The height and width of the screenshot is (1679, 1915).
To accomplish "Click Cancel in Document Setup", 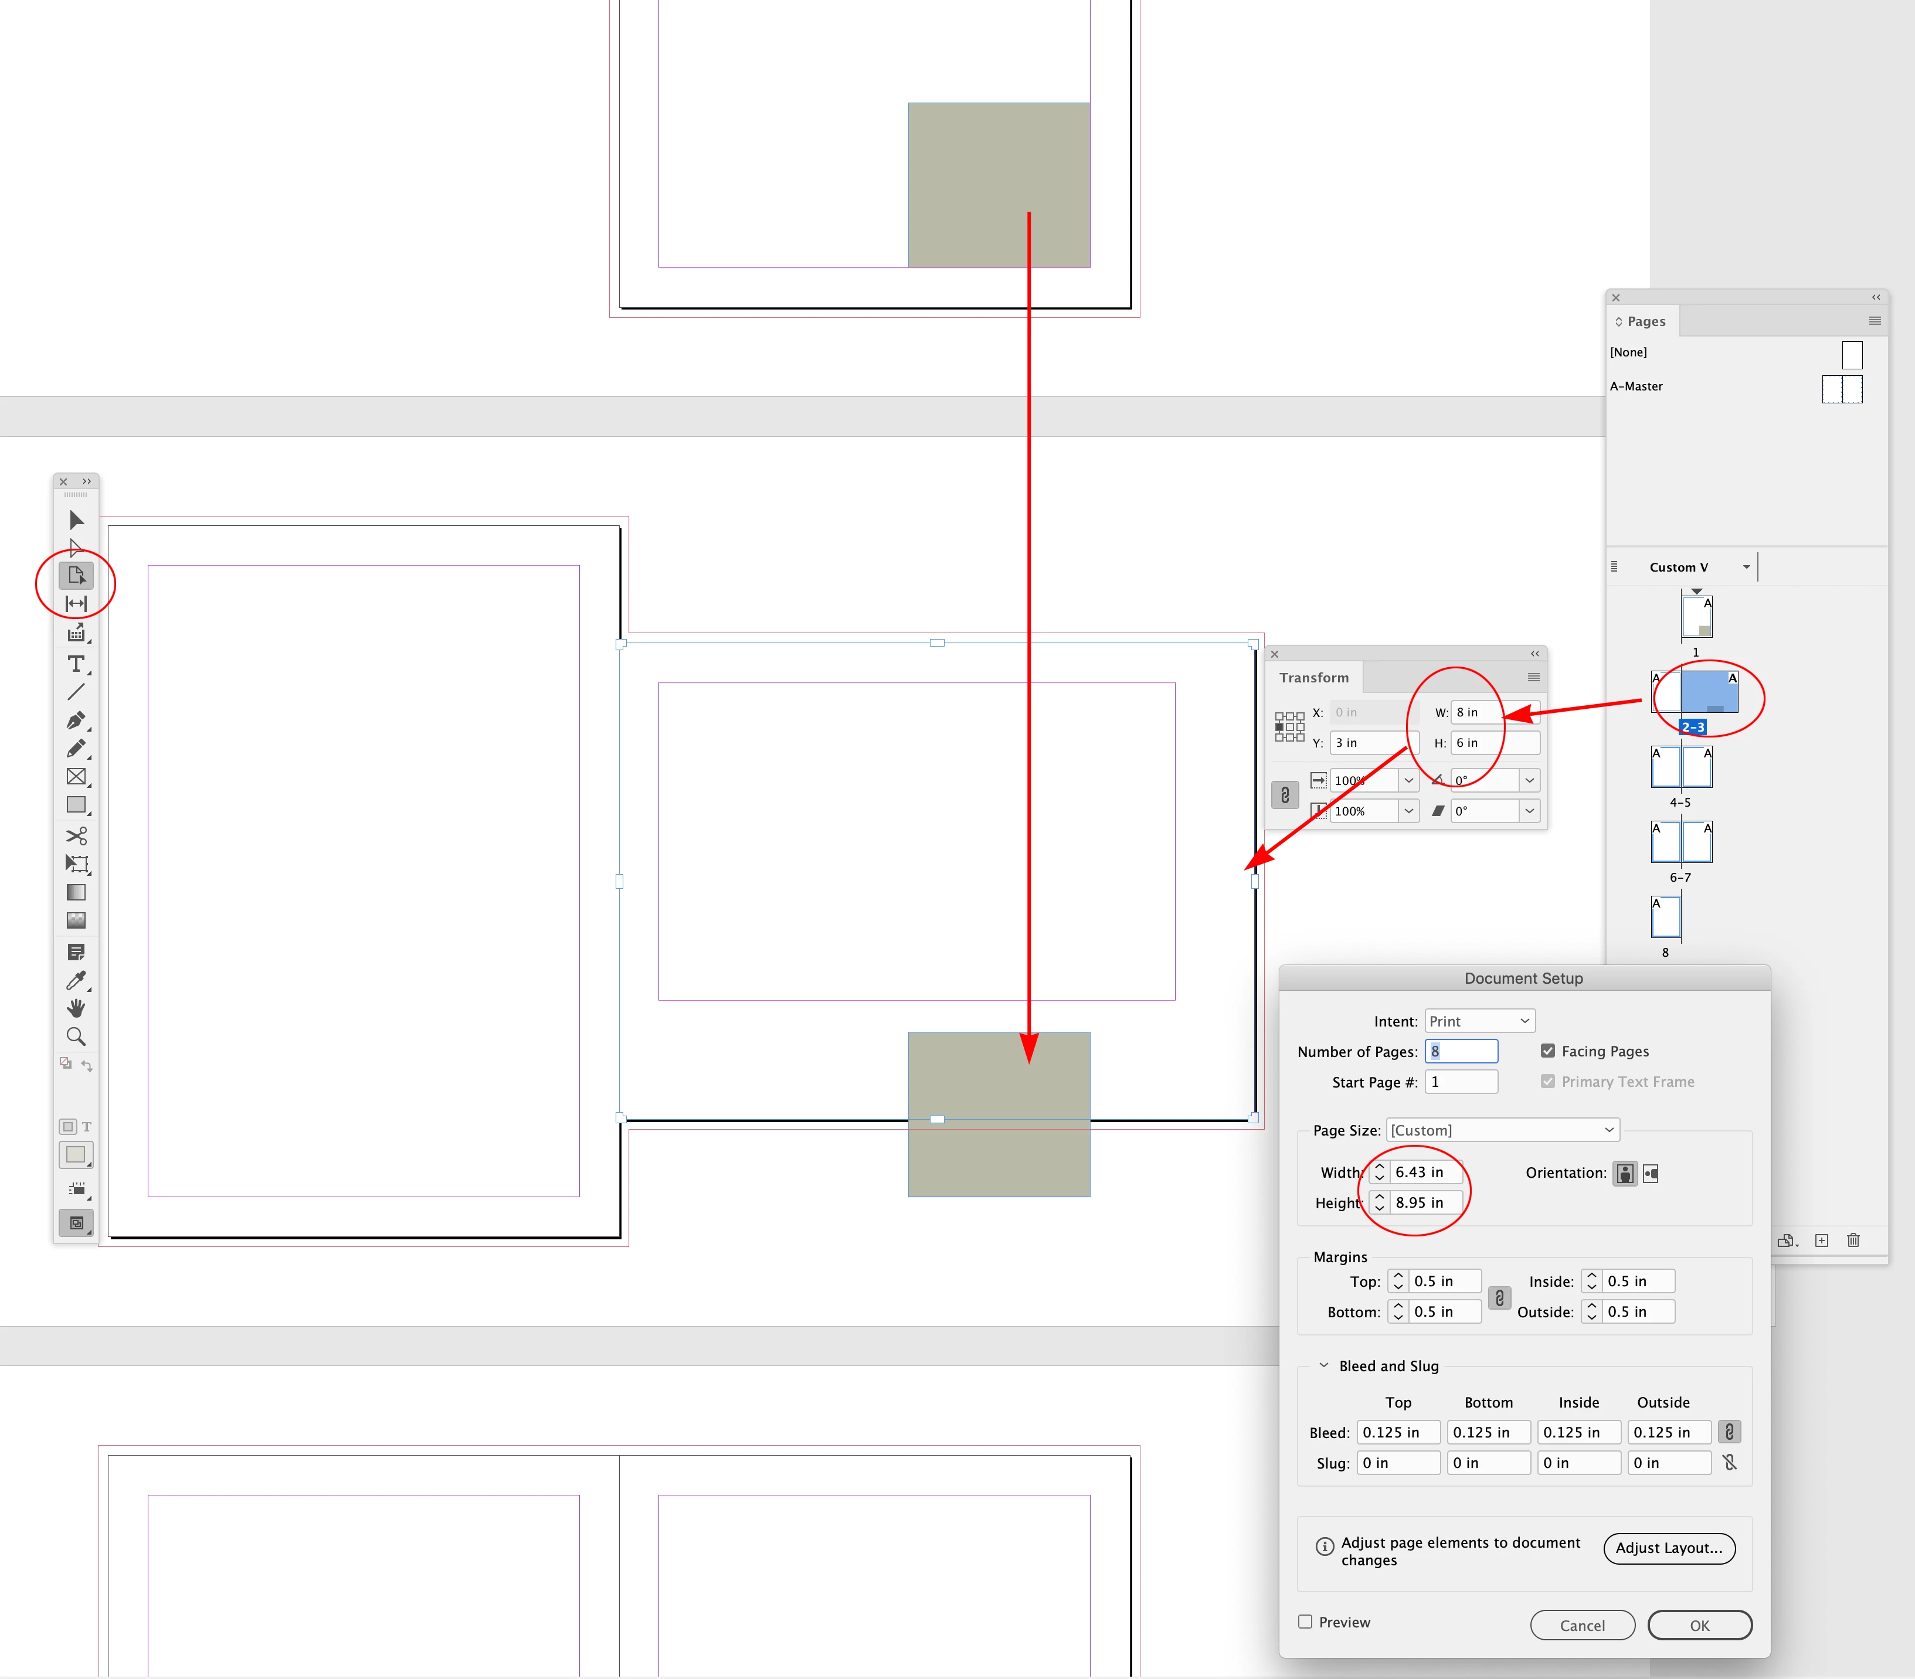I will 1581,1626.
